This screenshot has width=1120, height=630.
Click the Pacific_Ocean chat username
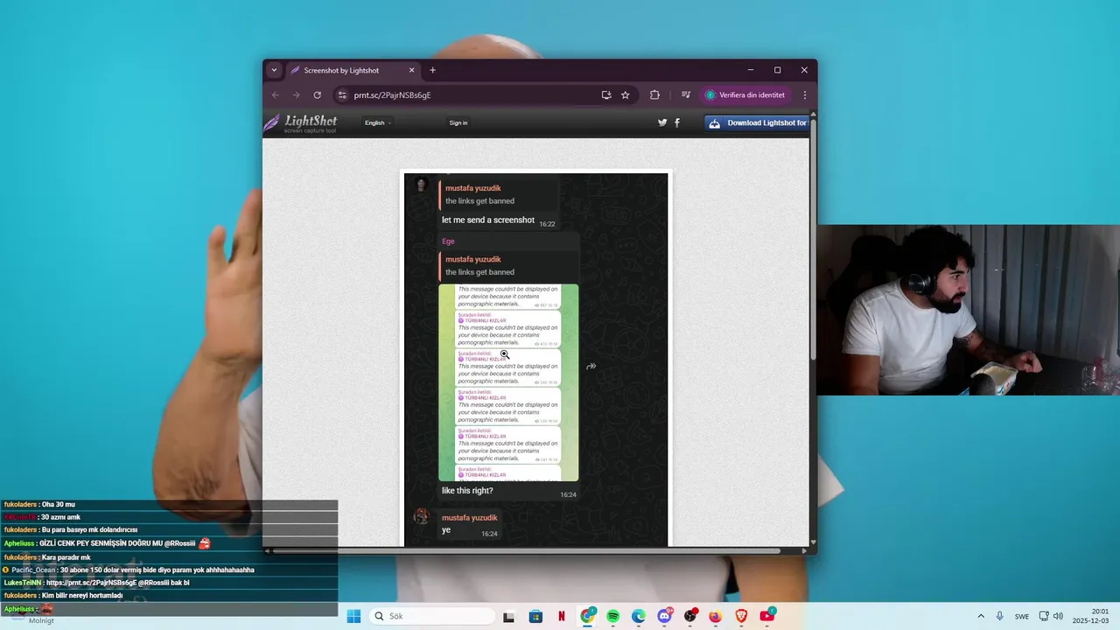33,570
